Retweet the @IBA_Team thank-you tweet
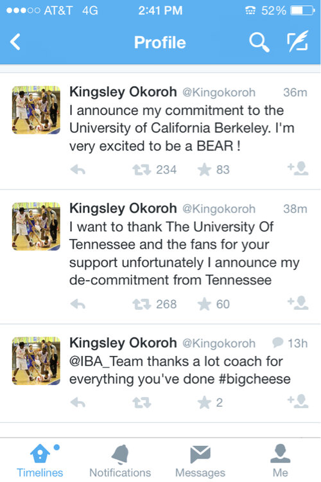The width and height of the screenshot is (321, 482). click(x=142, y=402)
